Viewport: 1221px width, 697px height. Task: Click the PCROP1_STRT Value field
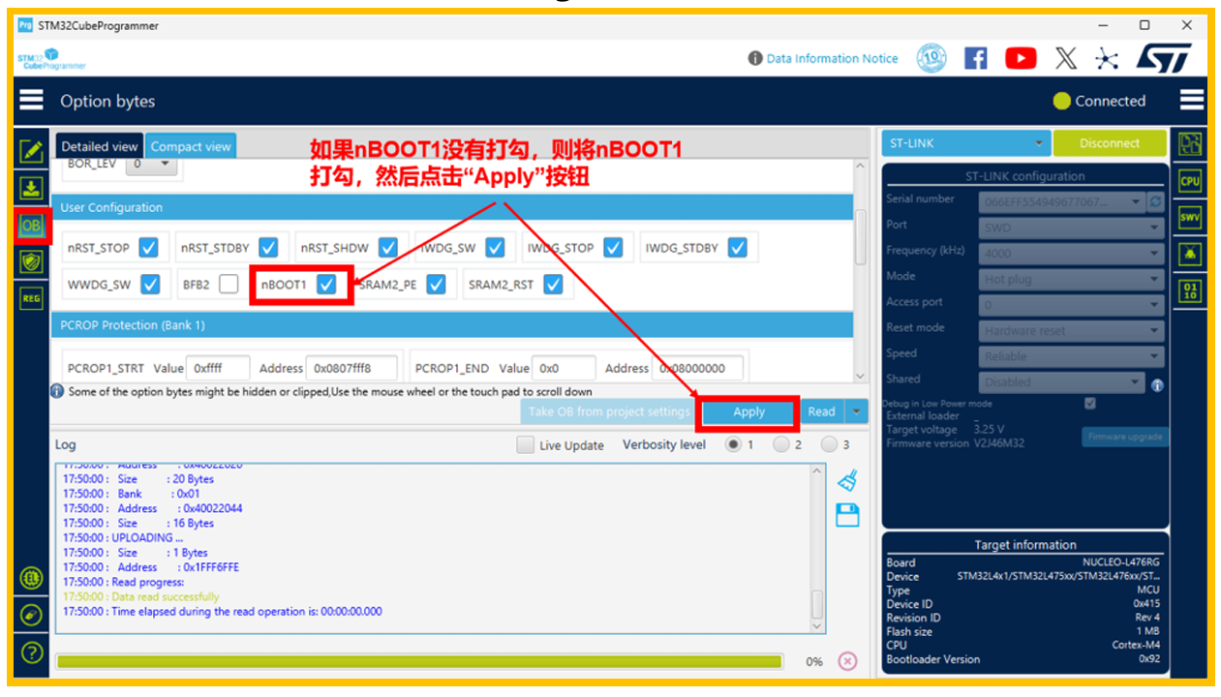tap(218, 368)
